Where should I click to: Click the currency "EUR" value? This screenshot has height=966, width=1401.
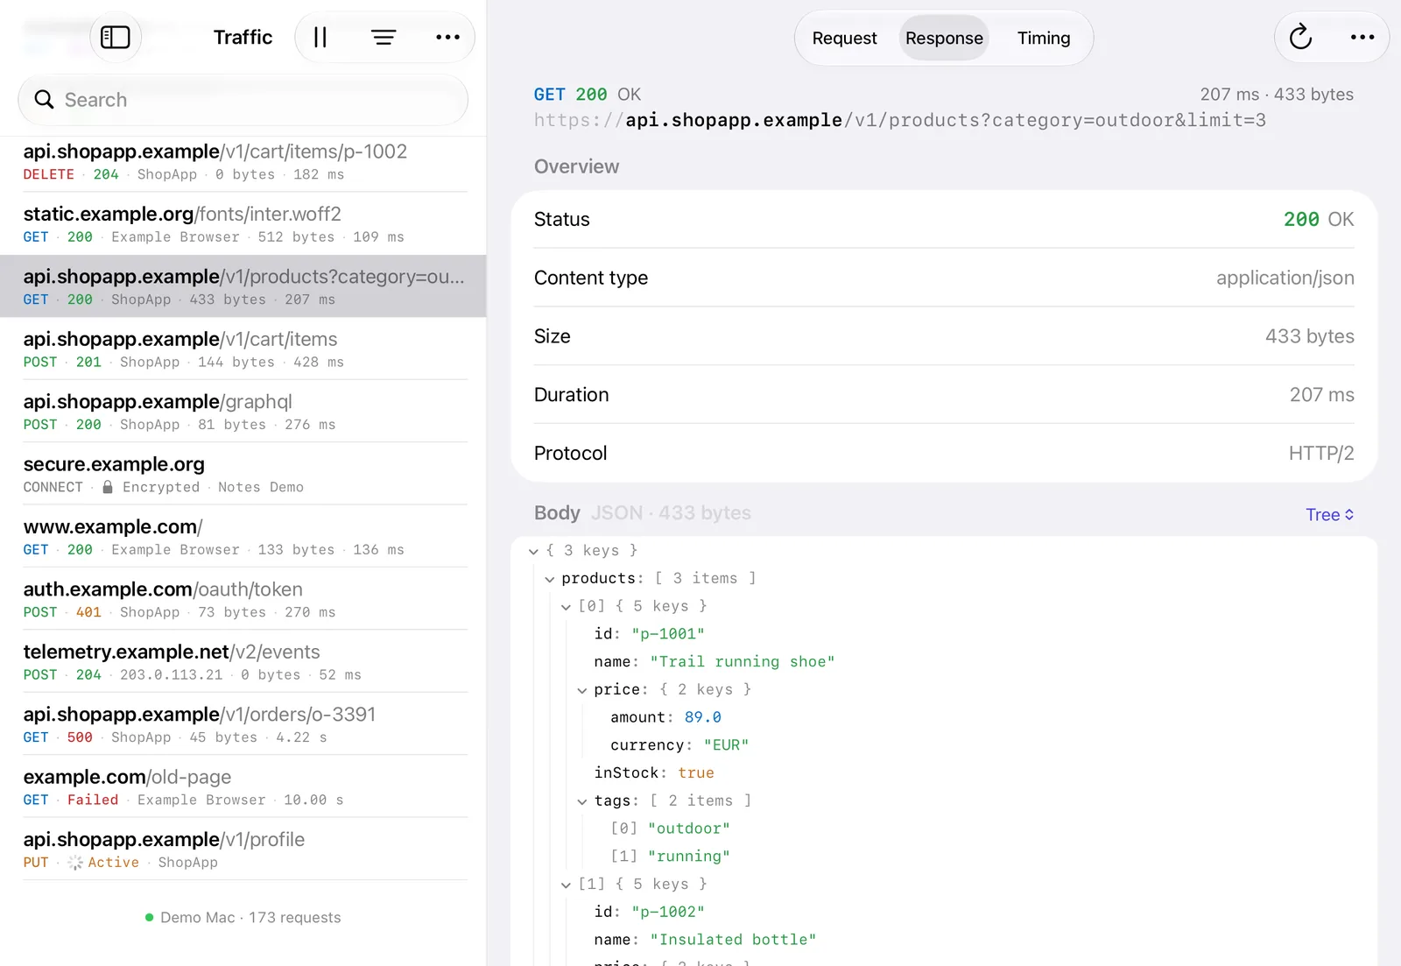pyautogui.click(x=726, y=745)
